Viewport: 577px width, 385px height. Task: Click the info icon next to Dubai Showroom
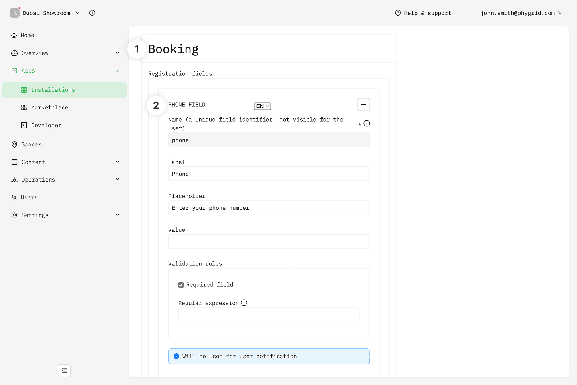92,13
